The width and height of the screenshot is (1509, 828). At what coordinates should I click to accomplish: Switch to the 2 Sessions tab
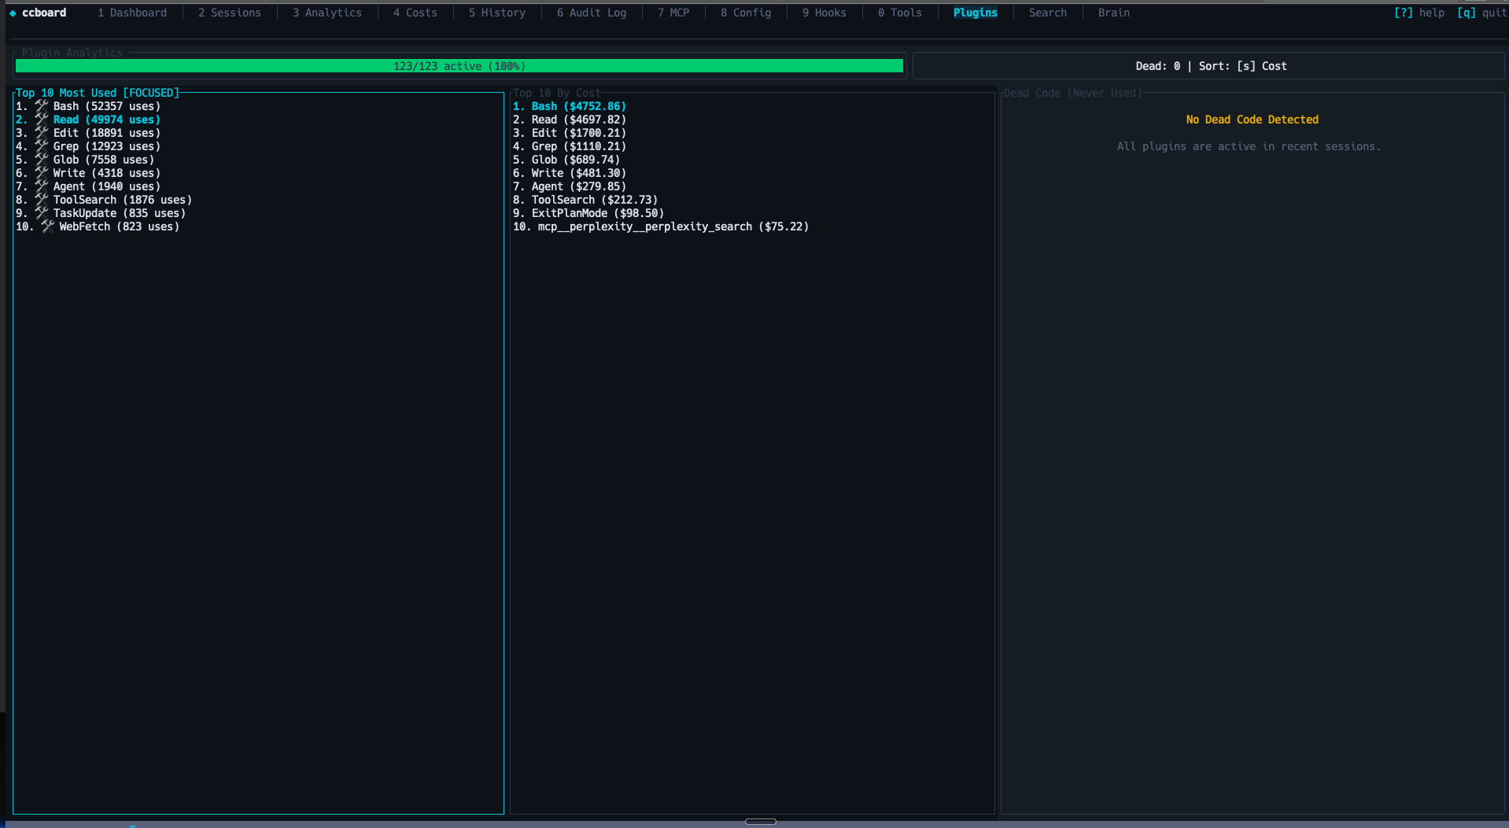tap(230, 13)
